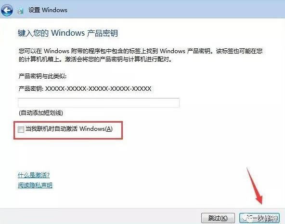This screenshot has height=224, width=285.
Task: Click the 键入您的 Windows 产品密钥 heading
Action: tap(68, 33)
